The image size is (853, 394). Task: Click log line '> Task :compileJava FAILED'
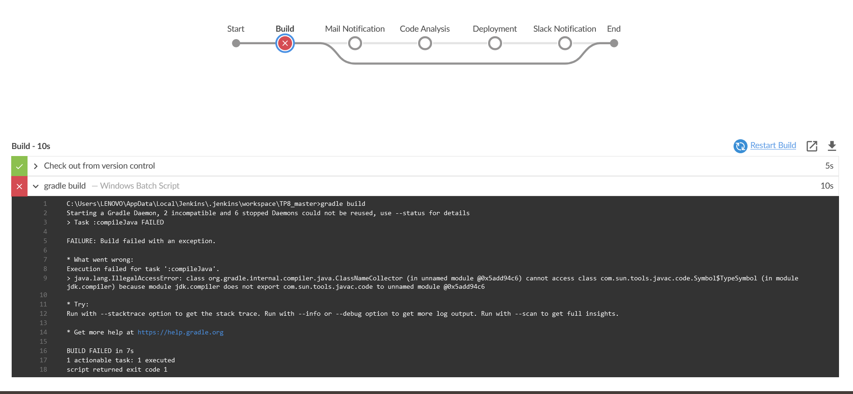[x=115, y=222]
